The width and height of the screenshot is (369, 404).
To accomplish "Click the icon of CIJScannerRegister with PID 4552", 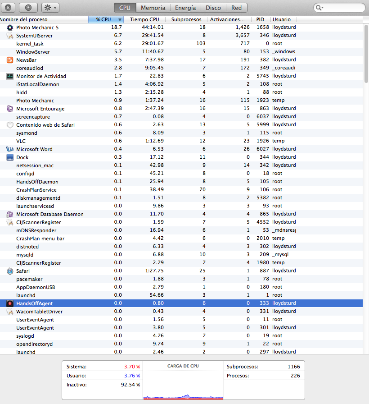I will (x=10, y=222).
